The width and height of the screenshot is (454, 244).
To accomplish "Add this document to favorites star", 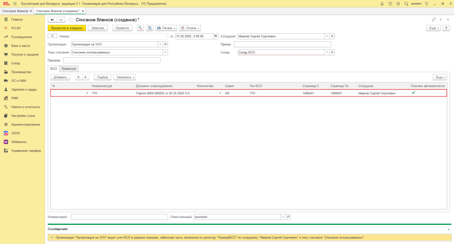I will click(x=70, y=19).
